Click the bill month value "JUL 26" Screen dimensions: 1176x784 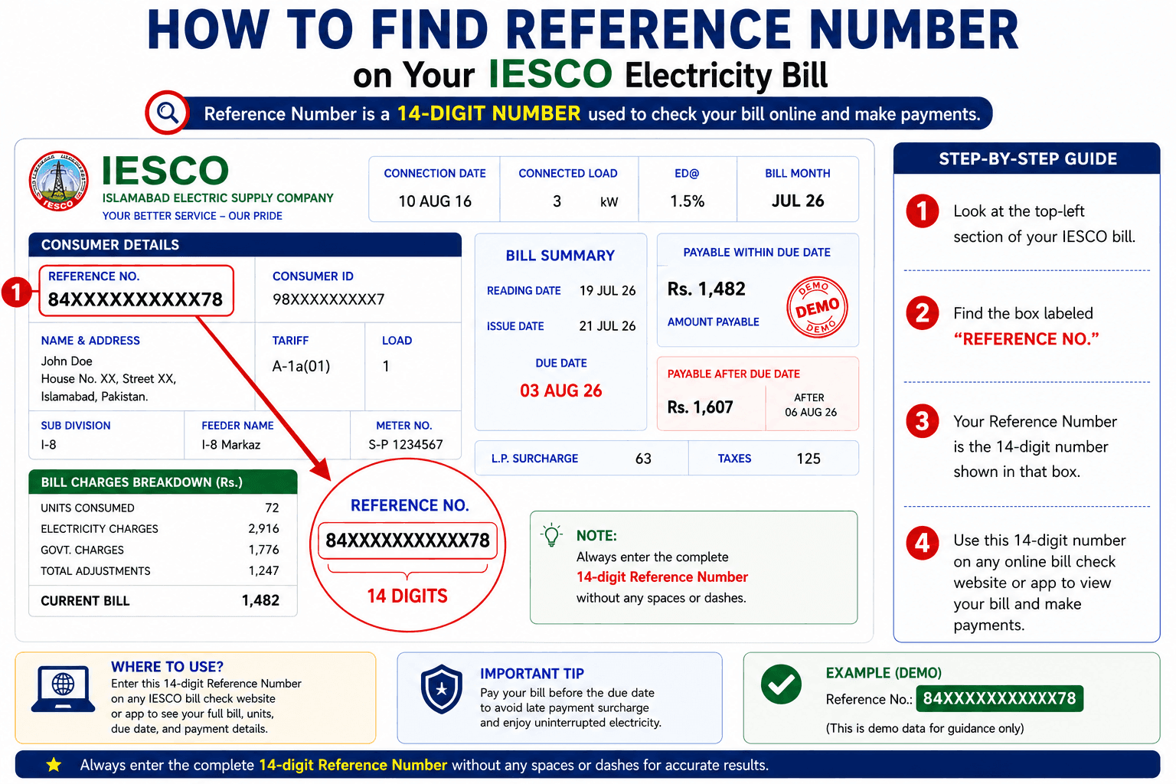[798, 201]
